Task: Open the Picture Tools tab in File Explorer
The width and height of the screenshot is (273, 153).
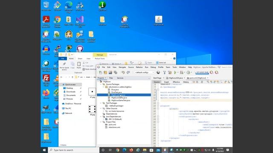Action: click(100, 59)
